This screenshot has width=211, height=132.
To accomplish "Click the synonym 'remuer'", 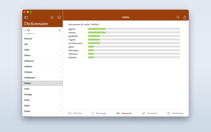I will [72, 32].
